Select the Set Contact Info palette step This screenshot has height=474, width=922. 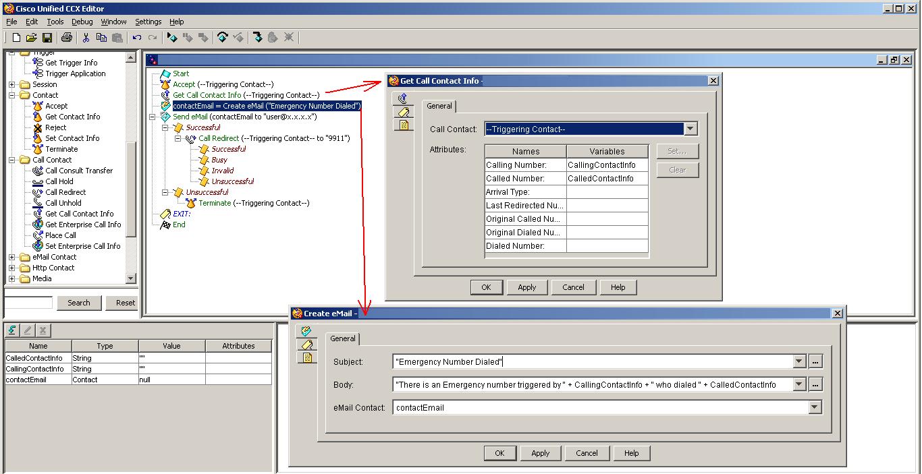[72, 138]
